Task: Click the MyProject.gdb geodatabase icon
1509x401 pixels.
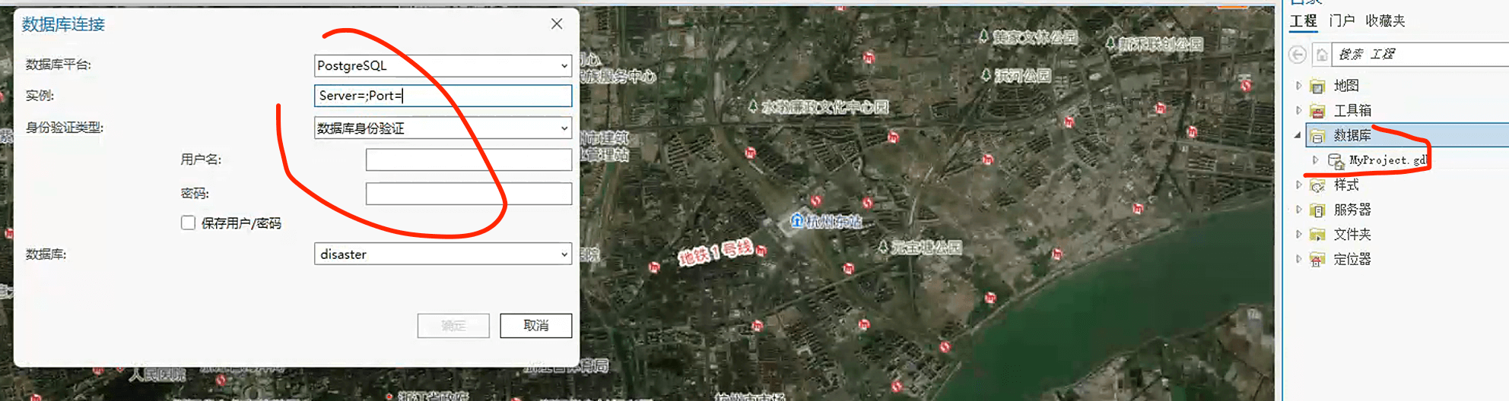Action: 1336,160
